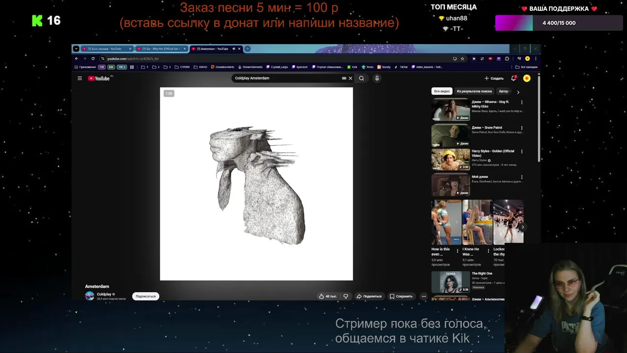
Task: Click the browser address bar URL
Action: 133,58
